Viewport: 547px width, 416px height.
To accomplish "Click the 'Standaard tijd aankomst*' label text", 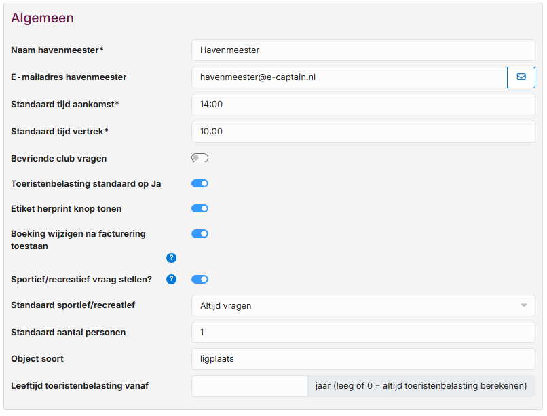I will pyautogui.click(x=65, y=105).
